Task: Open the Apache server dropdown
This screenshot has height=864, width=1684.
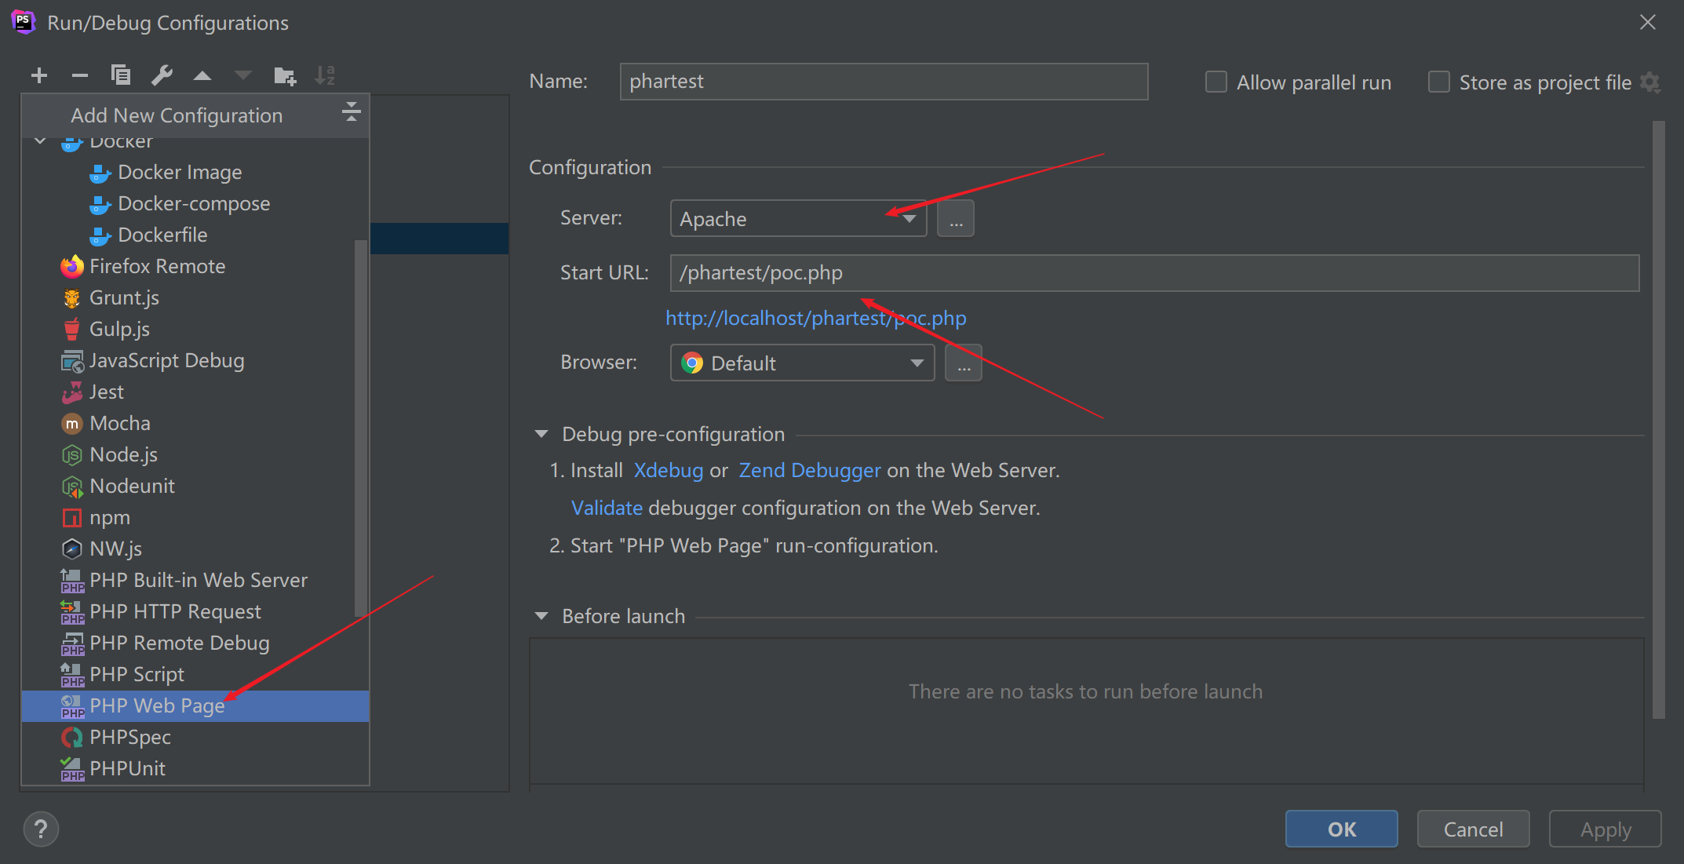Action: (x=797, y=218)
